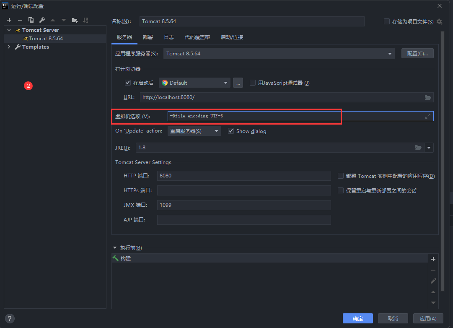Expand the VM options field editor
The width and height of the screenshot is (453, 328).
pos(428,116)
